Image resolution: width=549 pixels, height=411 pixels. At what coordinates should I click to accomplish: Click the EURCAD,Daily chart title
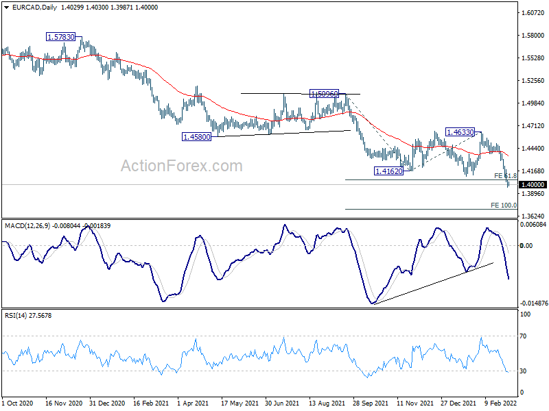pyautogui.click(x=34, y=8)
